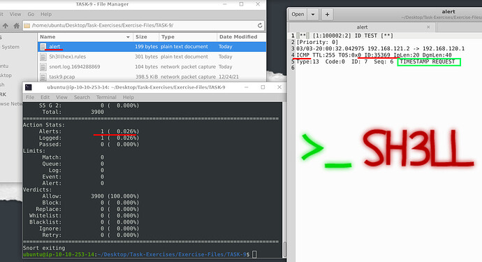Screen dimensions: 482x262
Task: Select the snort.log.1694288869 file icon
Action: point(43,67)
